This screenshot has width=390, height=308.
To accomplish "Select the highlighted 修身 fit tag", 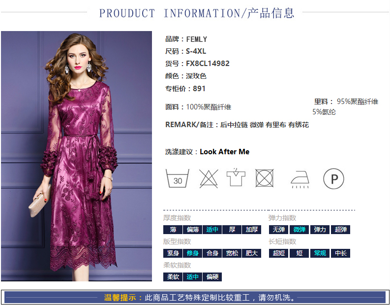I will pos(192,253).
